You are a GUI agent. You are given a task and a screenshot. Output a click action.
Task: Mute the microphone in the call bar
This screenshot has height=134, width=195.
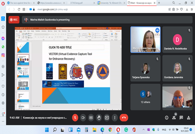pos(75,117)
